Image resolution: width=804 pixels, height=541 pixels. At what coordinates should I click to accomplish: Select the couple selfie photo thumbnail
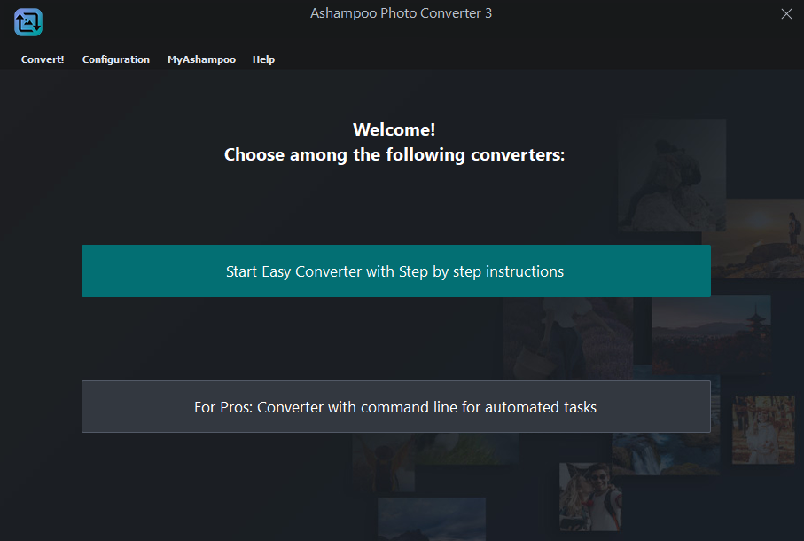(589, 497)
